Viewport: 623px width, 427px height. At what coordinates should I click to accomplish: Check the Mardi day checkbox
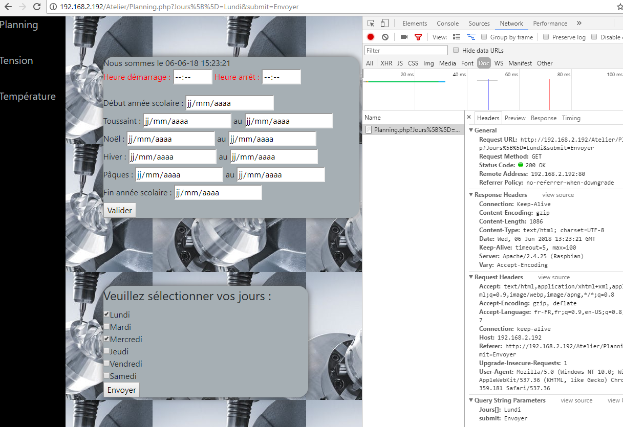click(x=106, y=327)
